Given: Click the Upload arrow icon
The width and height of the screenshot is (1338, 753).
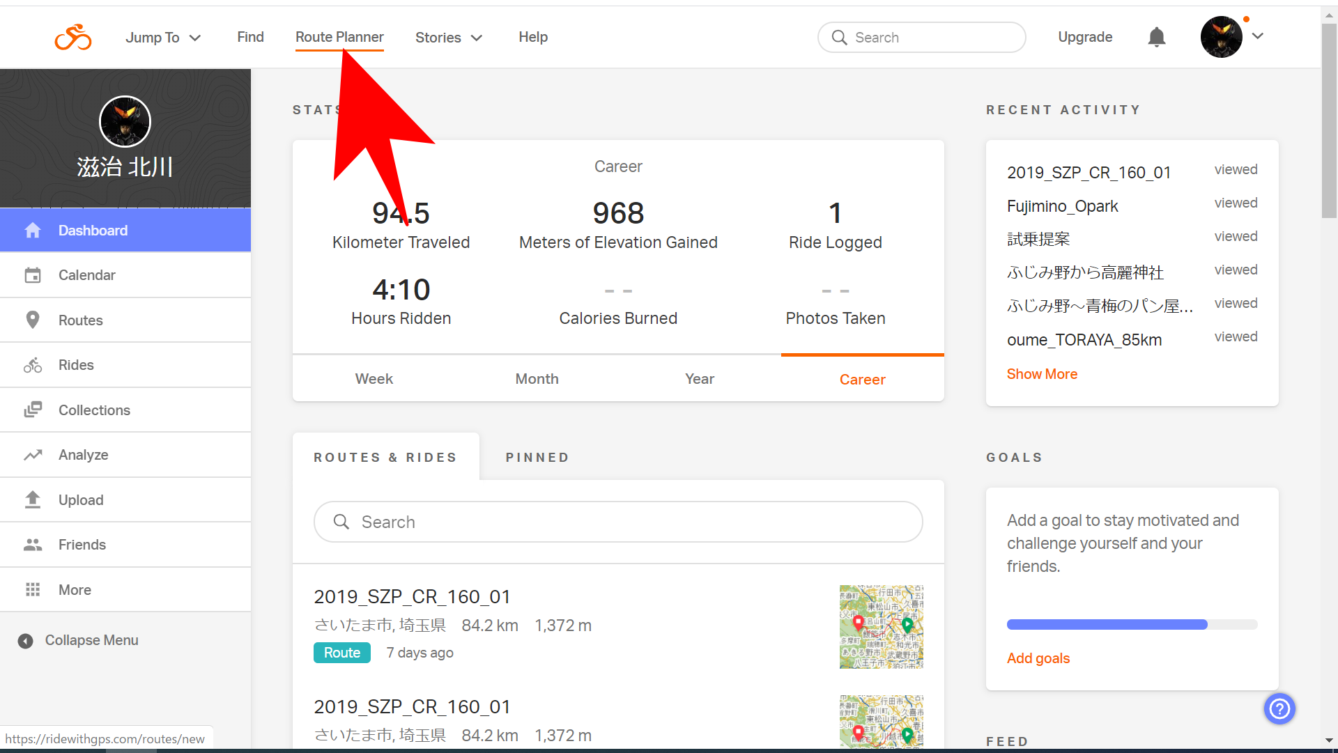Looking at the screenshot, I should pos(33,499).
